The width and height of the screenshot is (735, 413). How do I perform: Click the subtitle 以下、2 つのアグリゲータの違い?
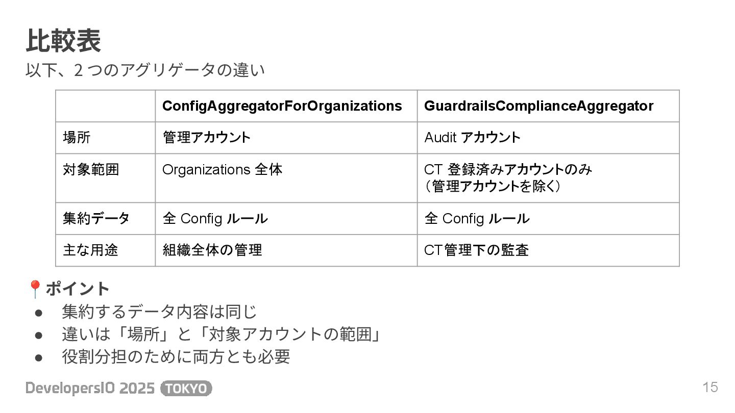(x=145, y=70)
